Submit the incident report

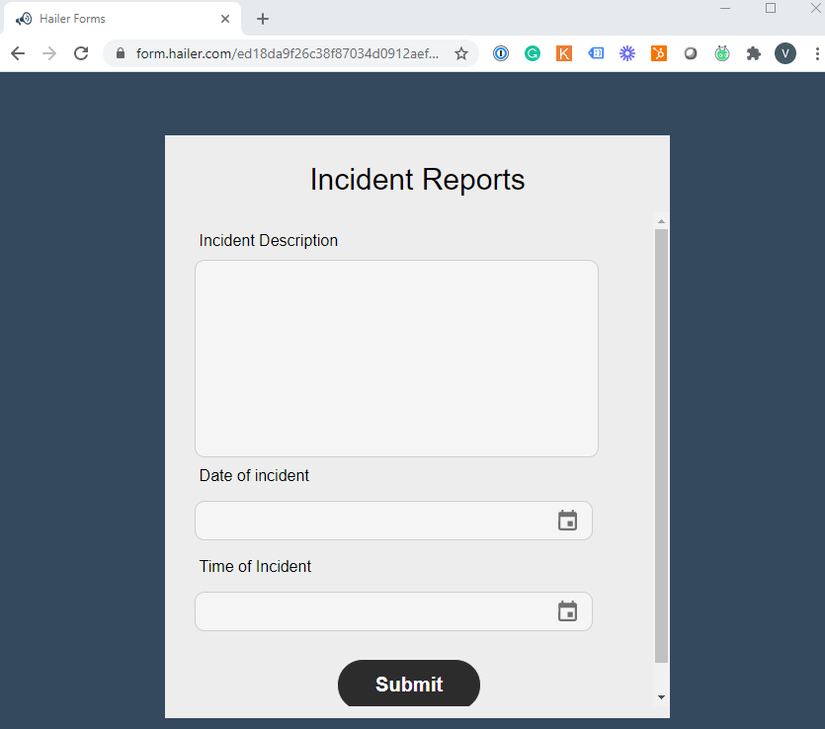pyautogui.click(x=409, y=684)
